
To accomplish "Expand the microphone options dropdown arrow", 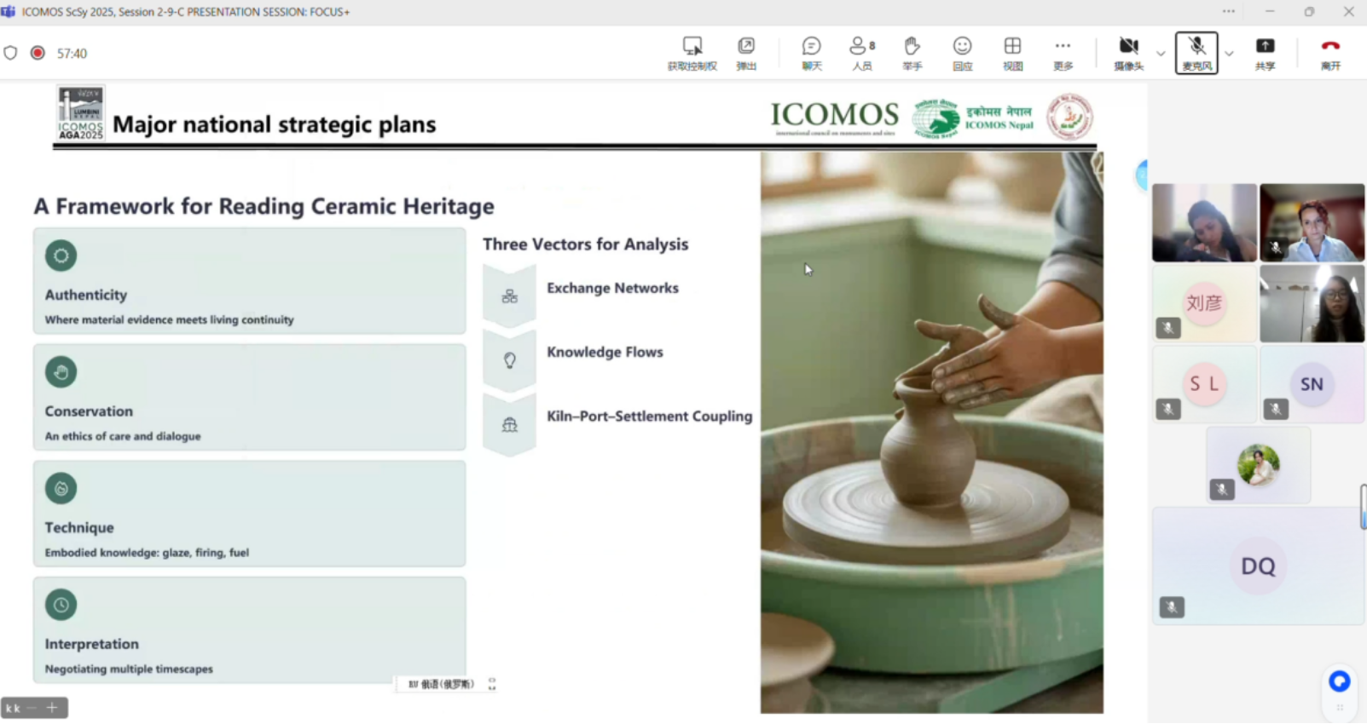I will coord(1229,54).
